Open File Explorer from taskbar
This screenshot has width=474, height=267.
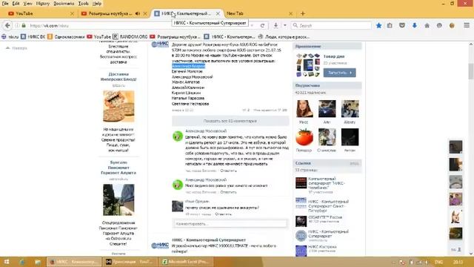[38, 262]
